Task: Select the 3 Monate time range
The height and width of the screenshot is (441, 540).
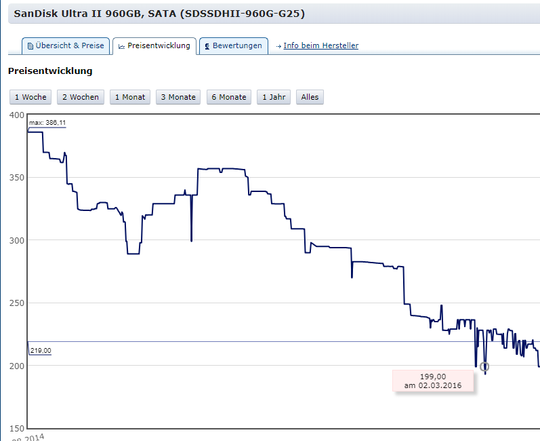Action: tap(178, 97)
